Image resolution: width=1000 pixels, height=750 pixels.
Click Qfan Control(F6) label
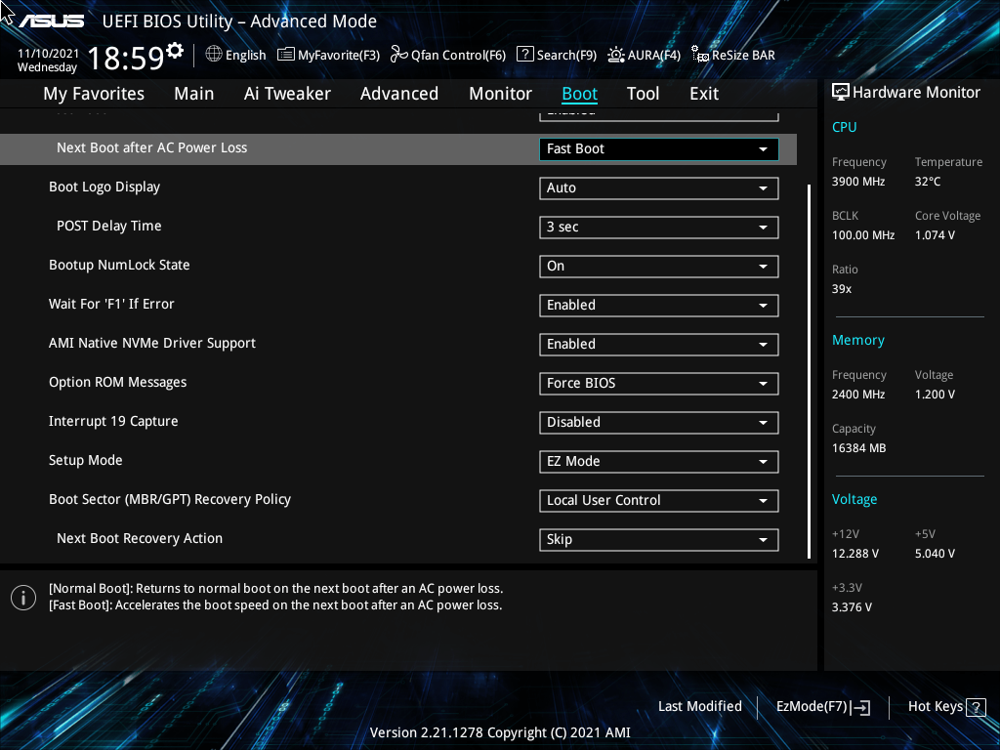(459, 56)
